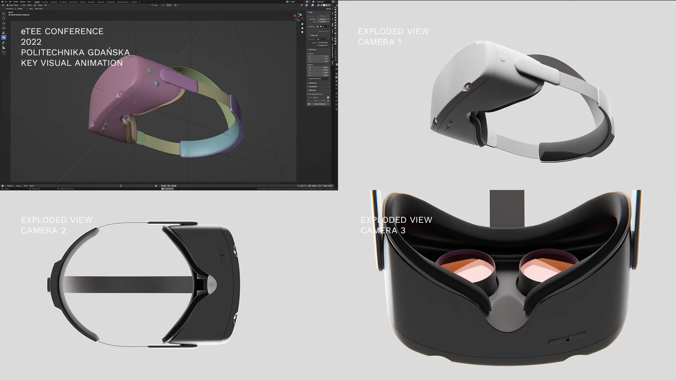Click the pan hand gizmo icon

302,28
